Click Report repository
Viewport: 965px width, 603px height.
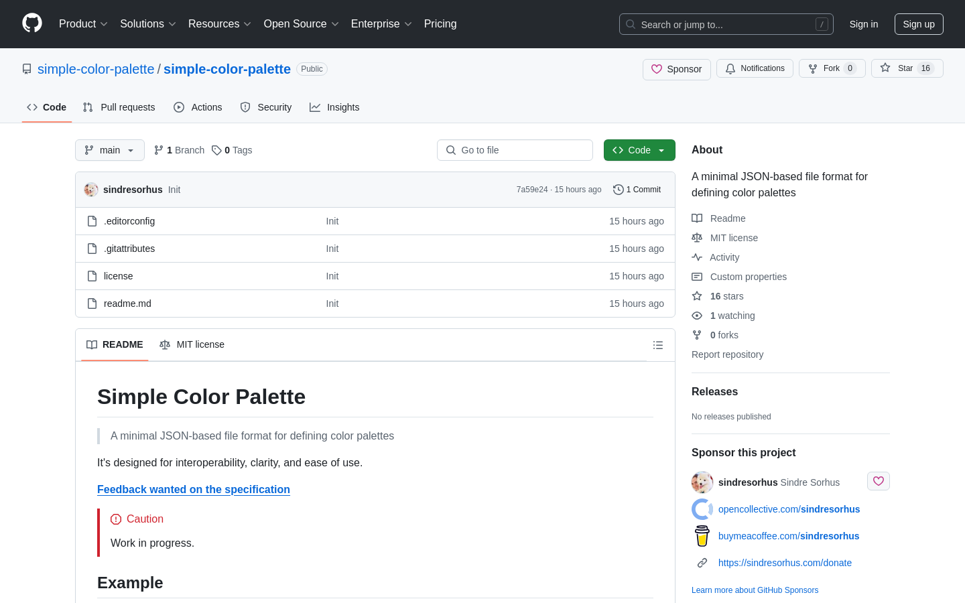pos(727,354)
